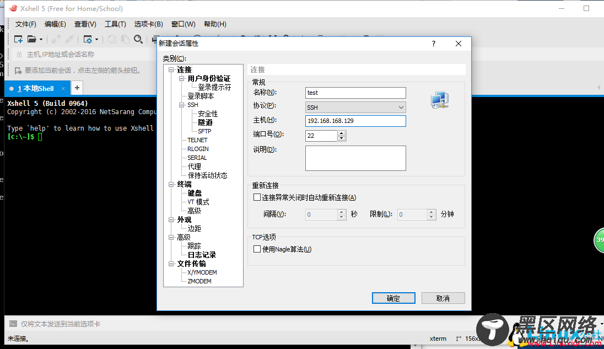Collapse the 文件传输 tree node

[x=171, y=264]
